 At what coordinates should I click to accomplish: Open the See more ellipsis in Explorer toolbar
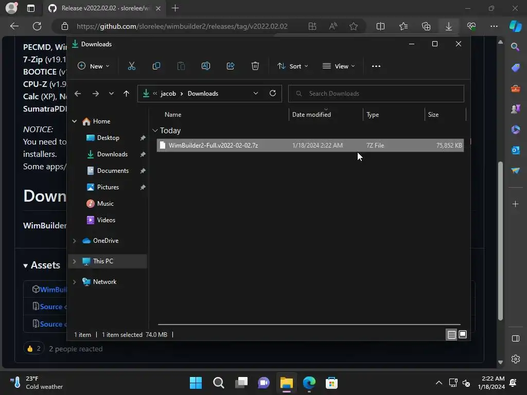tap(376, 66)
